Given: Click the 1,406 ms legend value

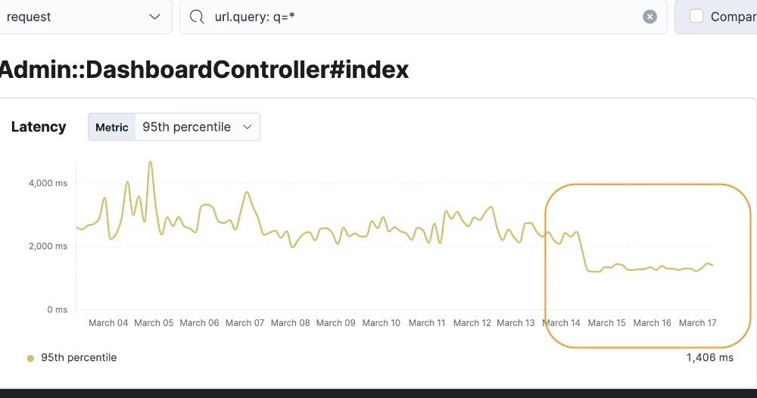Looking at the screenshot, I should click(709, 358).
